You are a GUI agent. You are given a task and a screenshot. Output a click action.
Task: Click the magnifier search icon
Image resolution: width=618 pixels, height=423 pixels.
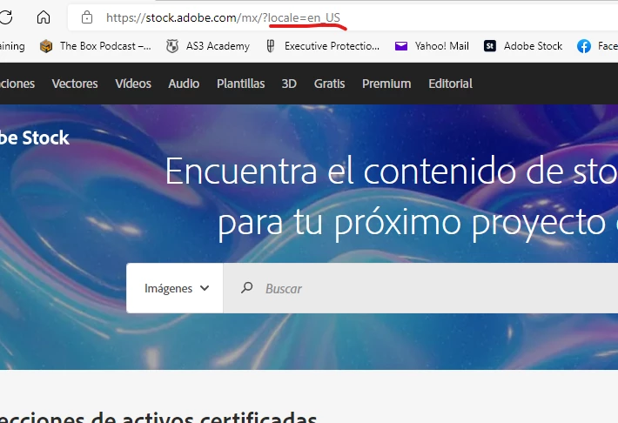click(x=246, y=288)
